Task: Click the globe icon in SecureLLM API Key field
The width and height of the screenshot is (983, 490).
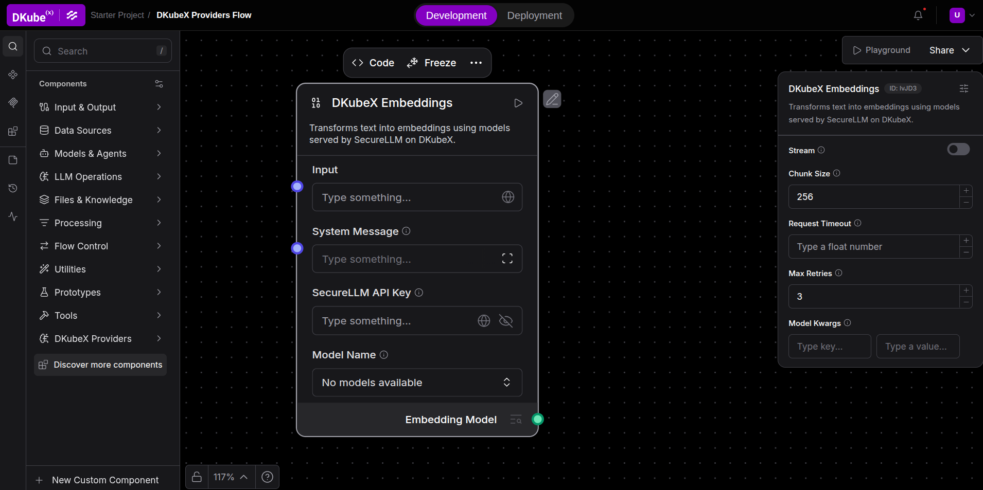Action: (484, 321)
